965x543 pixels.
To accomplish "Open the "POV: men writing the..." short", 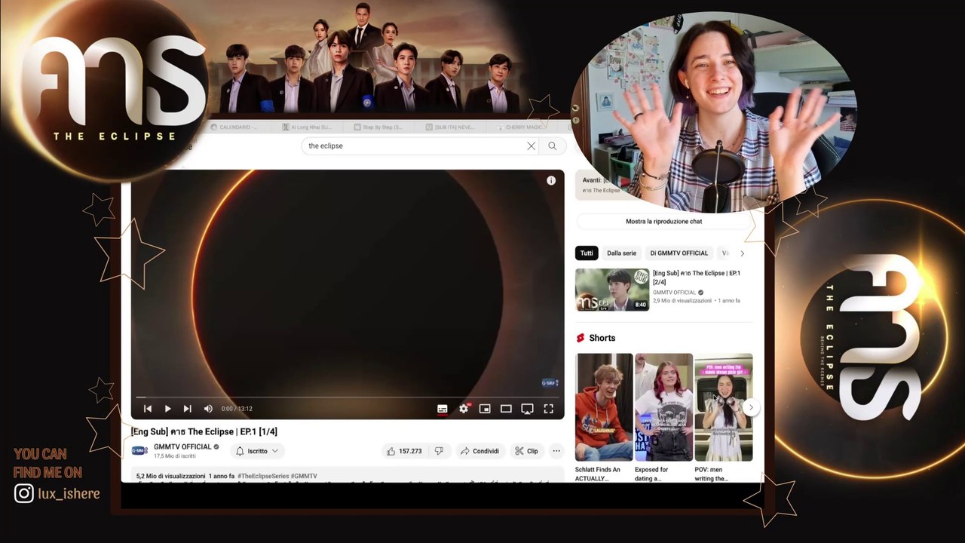I will tap(723, 407).
